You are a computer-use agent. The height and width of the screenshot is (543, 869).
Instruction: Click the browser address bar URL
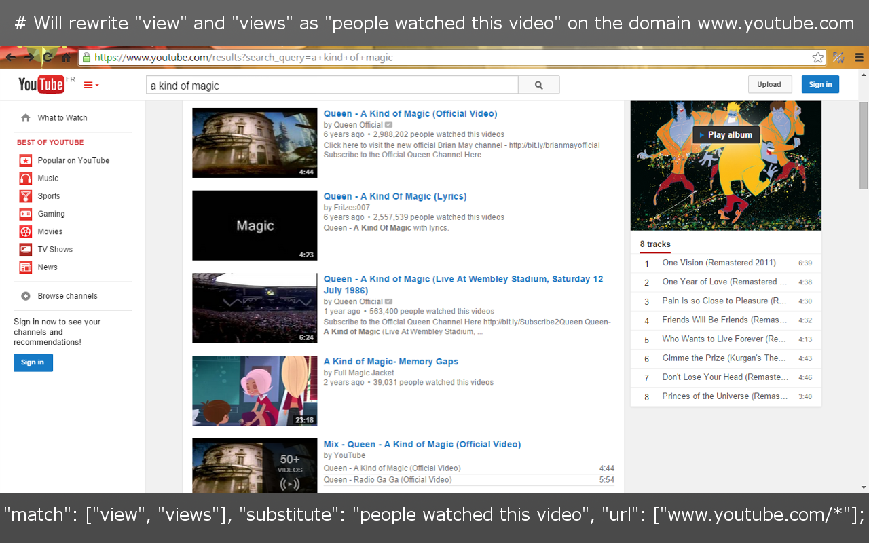[x=243, y=58]
